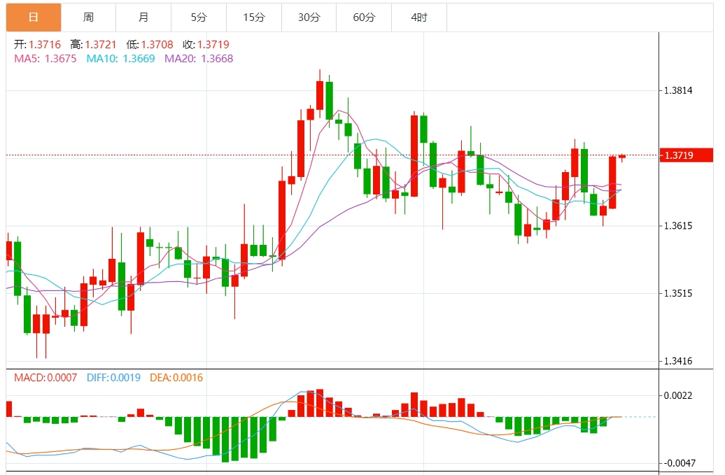Click the red 1.3719 current price label
The image size is (725, 475).
tap(686, 155)
